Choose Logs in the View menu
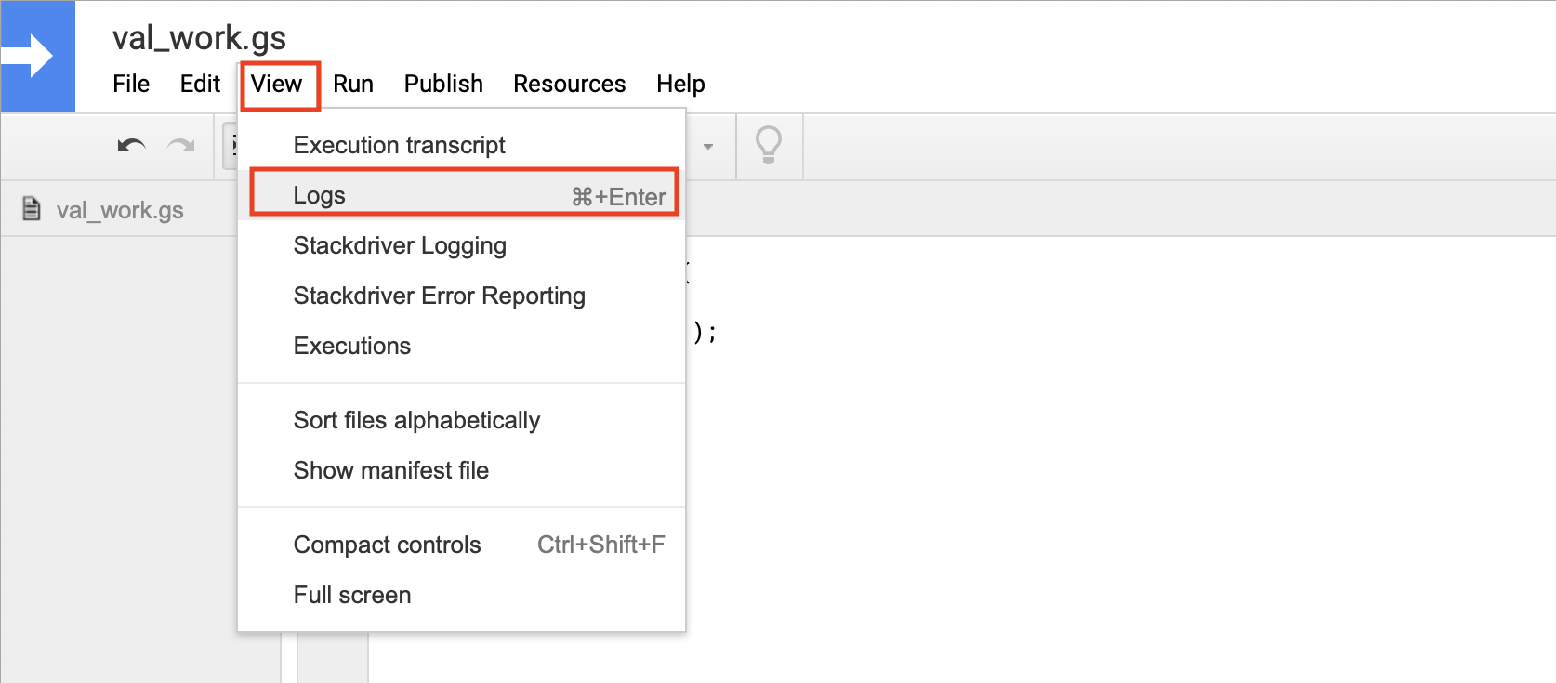Image resolution: width=1556 pixels, height=683 pixels. pyautogui.click(x=462, y=195)
